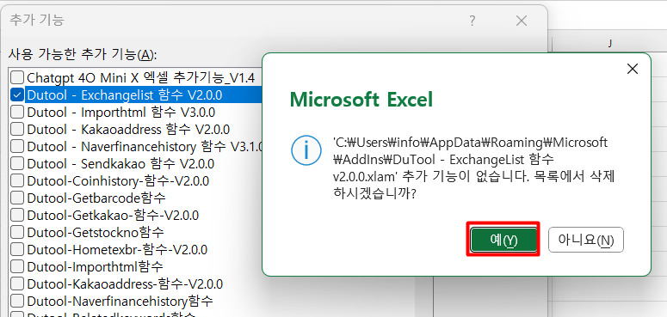
Task: Enable the Dutool - Importhtml 함수 V3.0.0 checkbox
Action: pyautogui.click(x=17, y=112)
